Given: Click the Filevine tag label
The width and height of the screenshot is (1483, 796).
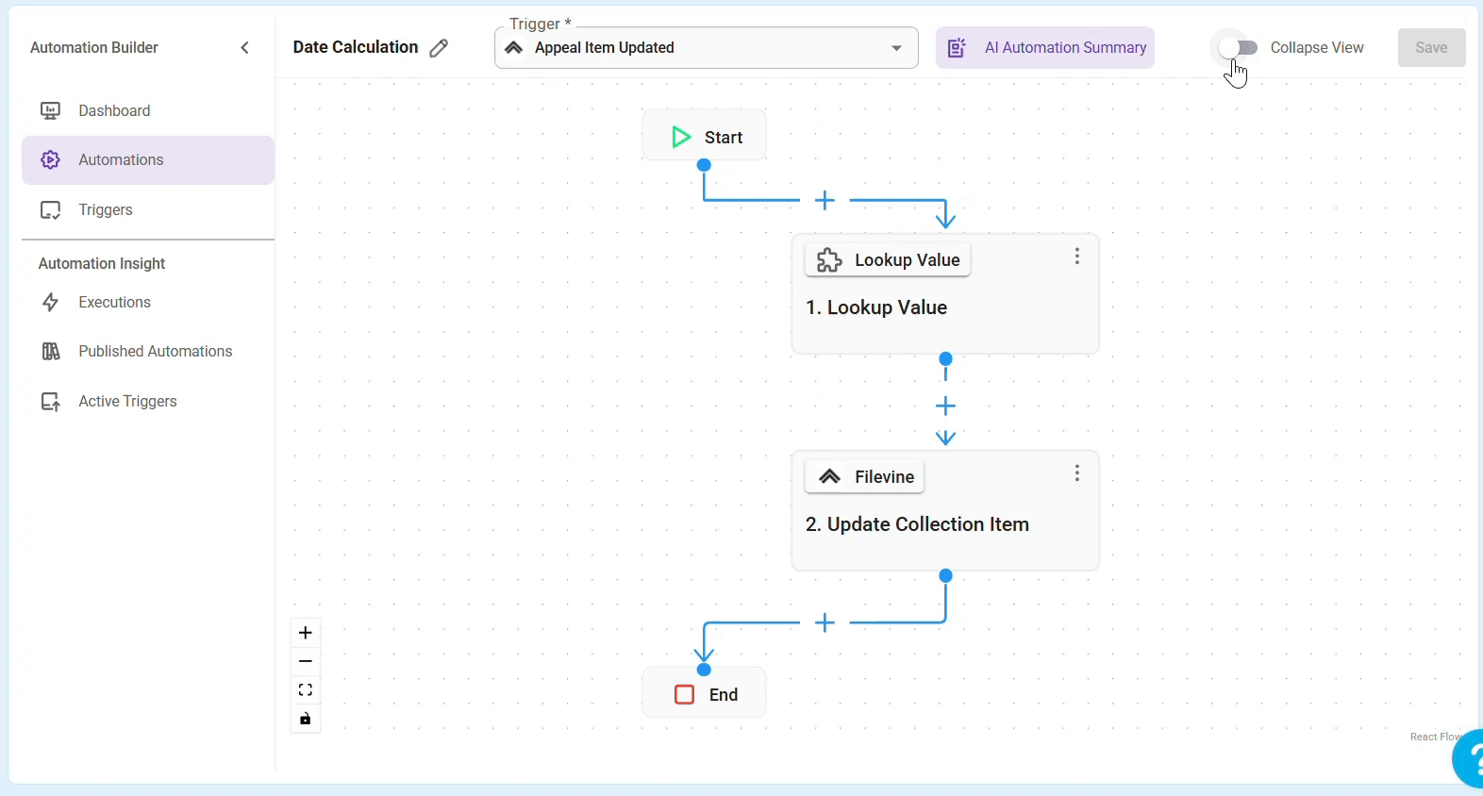Looking at the screenshot, I should pyautogui.click(x=865, y=477).
